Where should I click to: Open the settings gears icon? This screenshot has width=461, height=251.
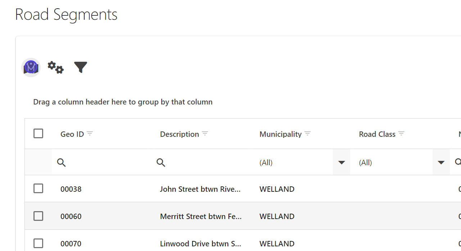tap(55, 67)
